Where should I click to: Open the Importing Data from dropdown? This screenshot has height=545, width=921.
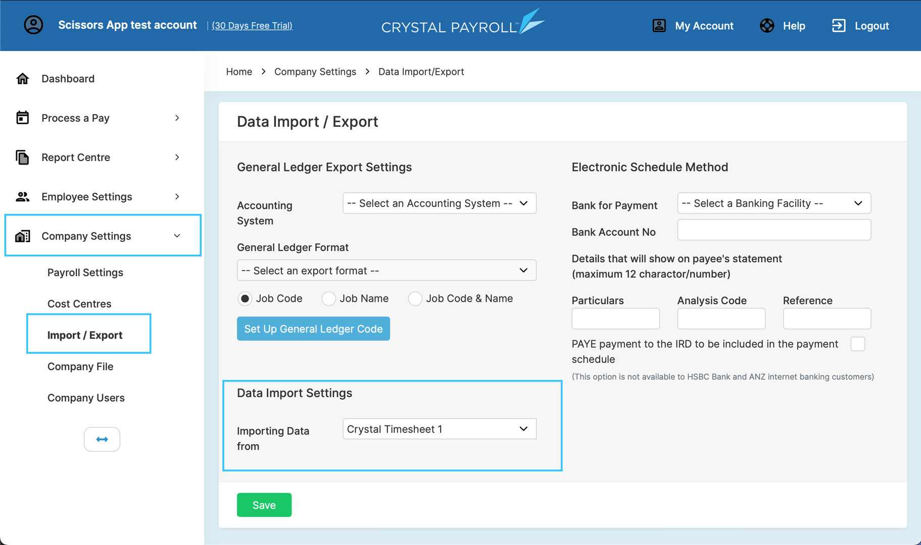(440, 429)
